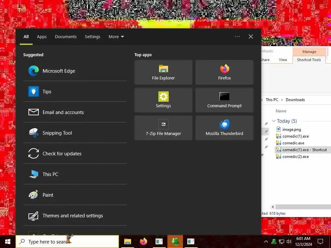331x248 pixels.
Task: Select comedic(2).exe file
Action: point(295,157)
